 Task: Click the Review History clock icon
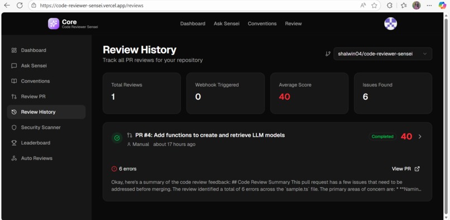click(x=14, y=112)
